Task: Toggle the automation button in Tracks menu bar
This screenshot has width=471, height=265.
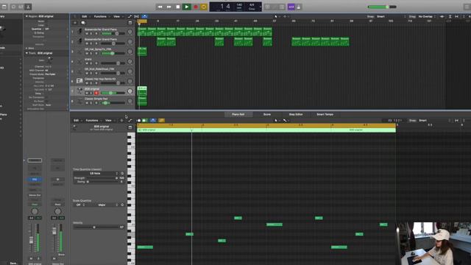Action: (130, 16)
